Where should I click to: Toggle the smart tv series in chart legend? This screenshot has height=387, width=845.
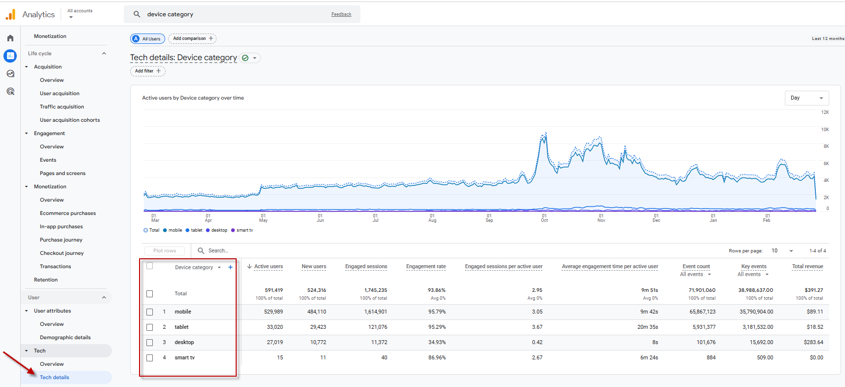pyautogui.click(x=242, y=230)
